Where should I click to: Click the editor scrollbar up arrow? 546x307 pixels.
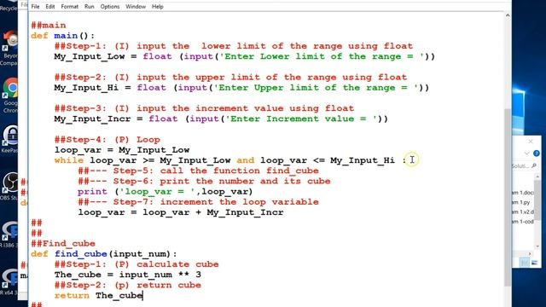pos(508,15)
